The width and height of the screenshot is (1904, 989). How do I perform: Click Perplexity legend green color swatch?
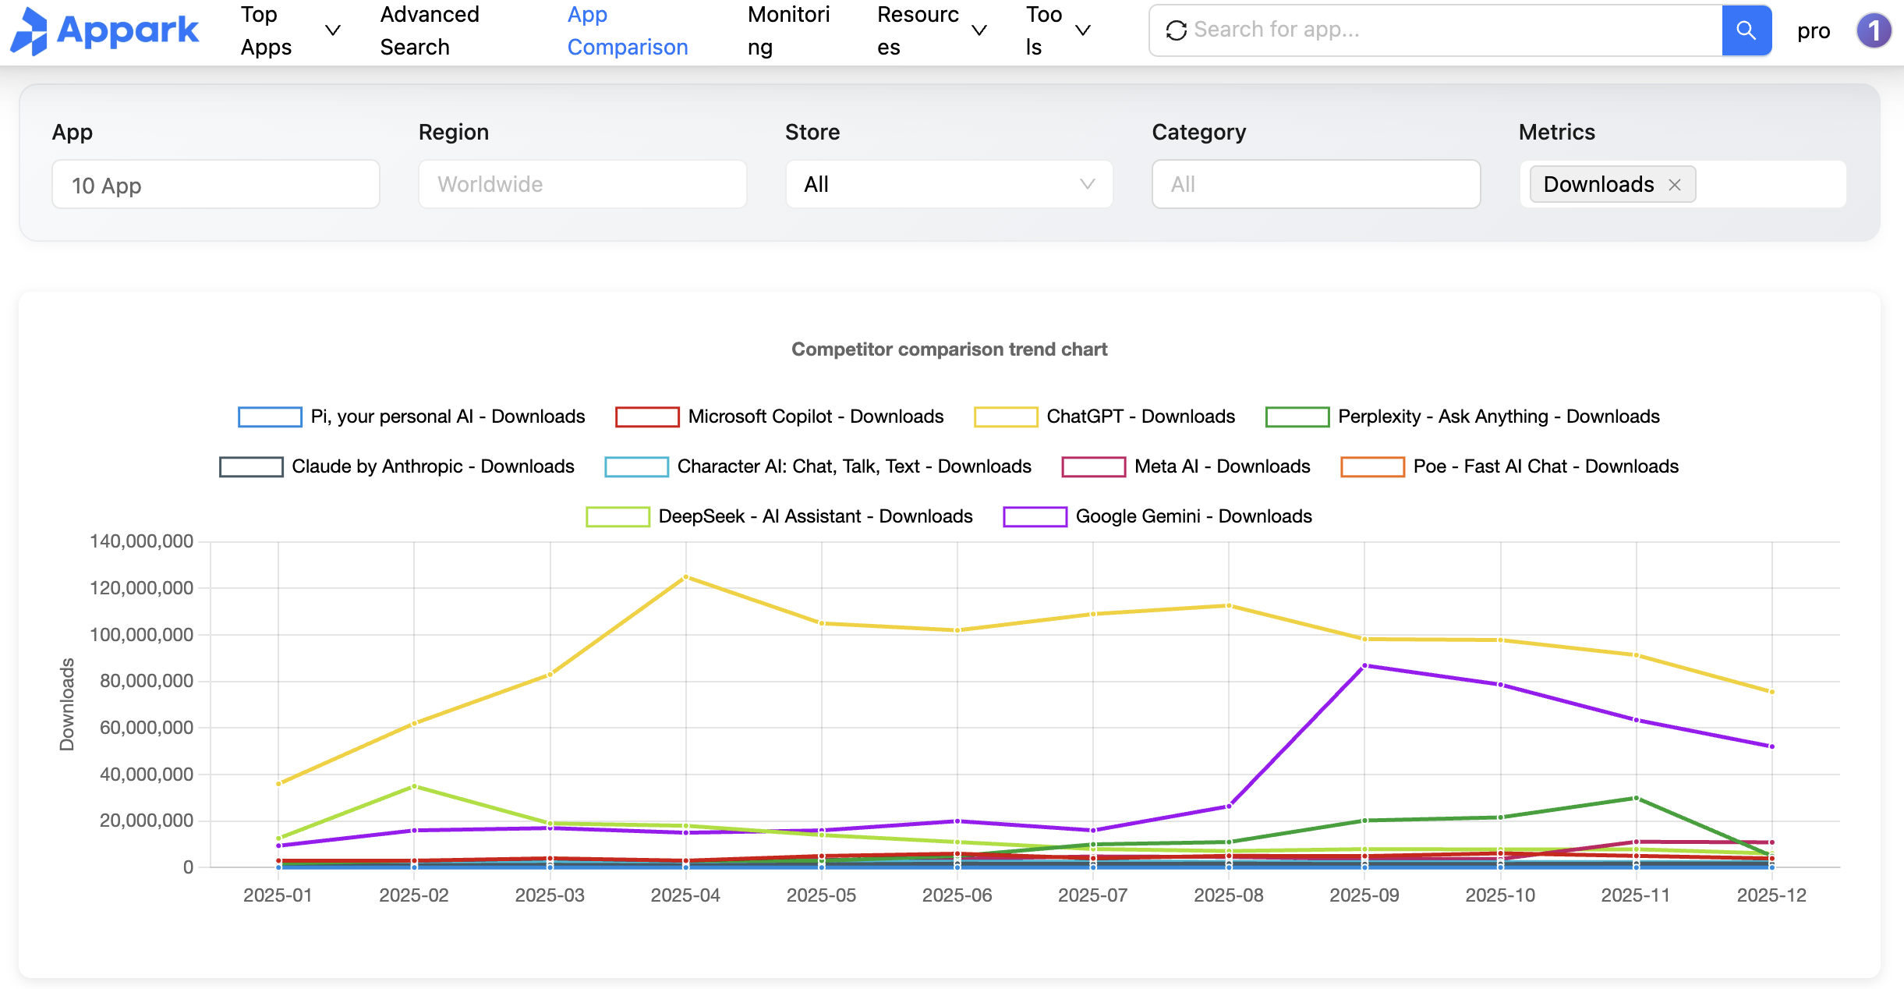(1297, 417)
